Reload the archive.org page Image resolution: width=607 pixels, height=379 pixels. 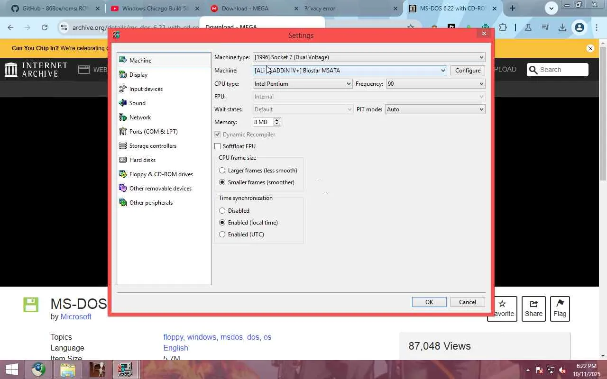tap(45, 27)
